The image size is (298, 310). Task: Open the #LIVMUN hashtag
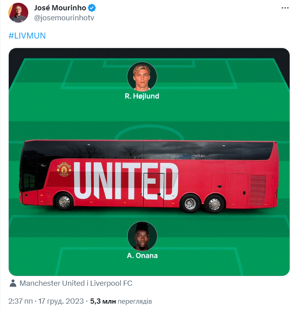click(27, 36)
